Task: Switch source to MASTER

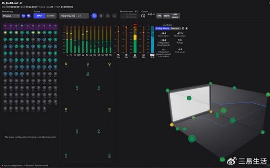Action: pyautogui.click(x=50, y=16)
